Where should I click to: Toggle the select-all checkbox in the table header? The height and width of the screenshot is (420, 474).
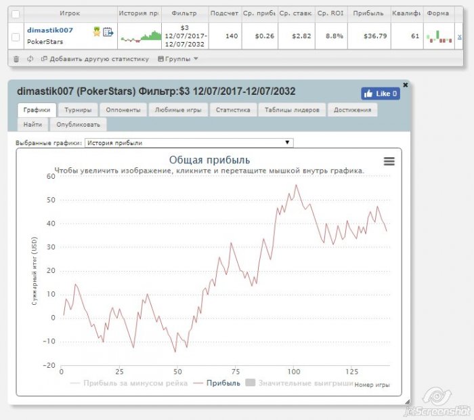click(16, 14)
